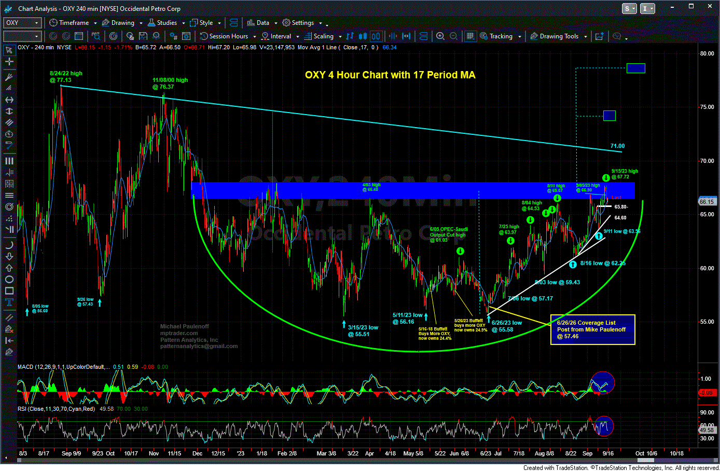Select the text T drawing tool

coord(9,303)
